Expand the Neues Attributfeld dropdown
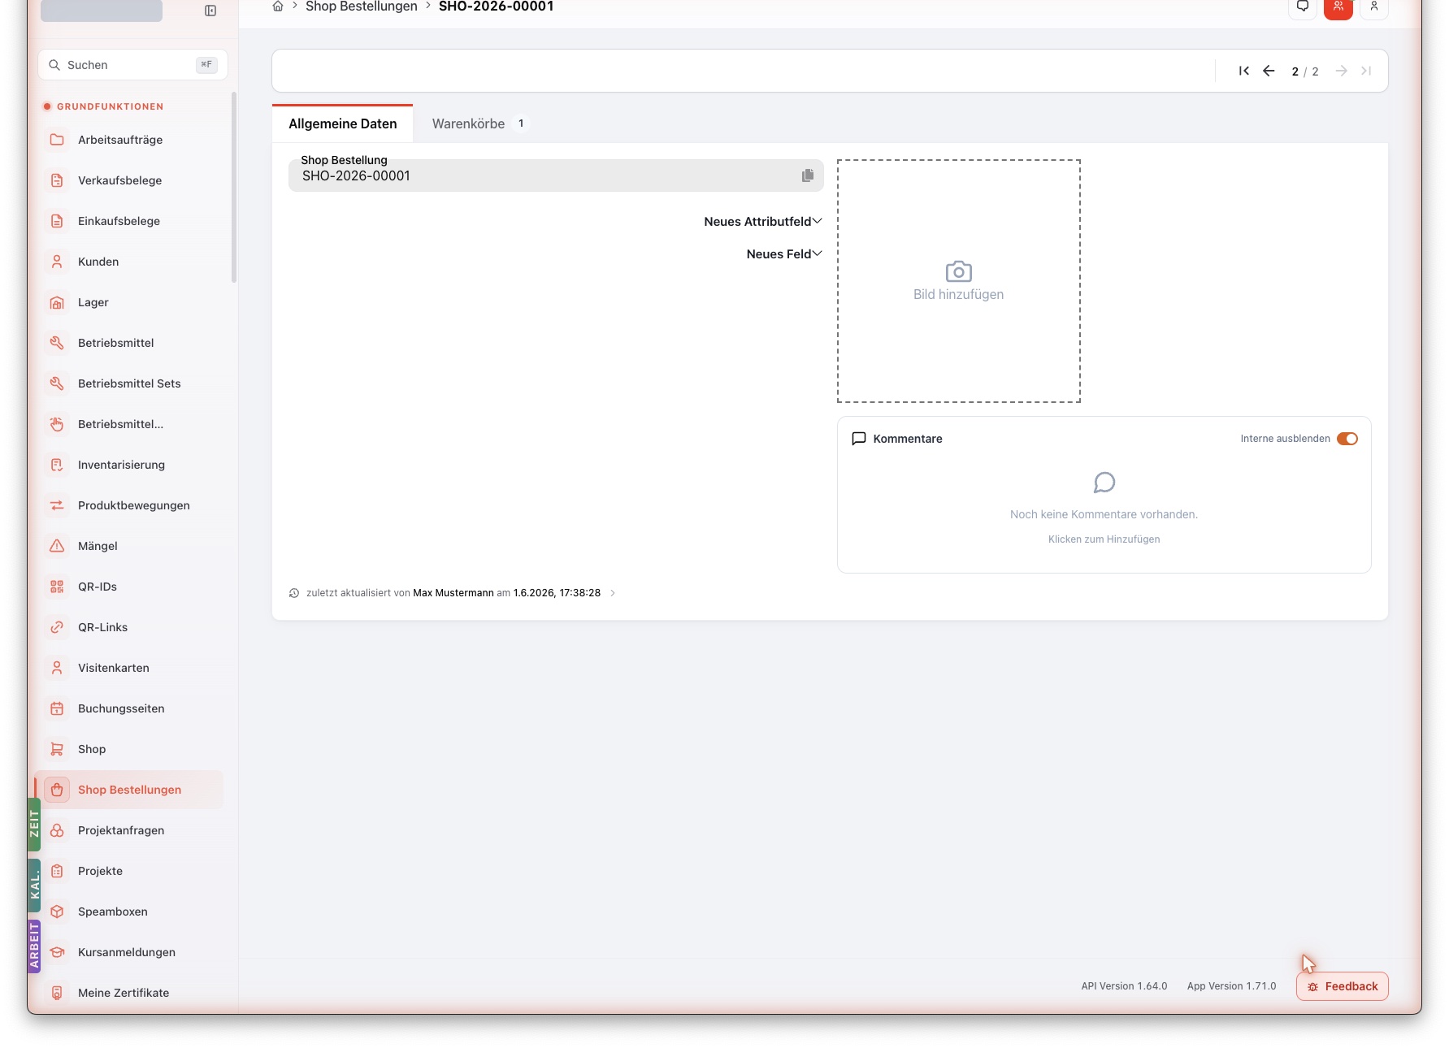The image size is (1449, 1048). tap(763, 222)
